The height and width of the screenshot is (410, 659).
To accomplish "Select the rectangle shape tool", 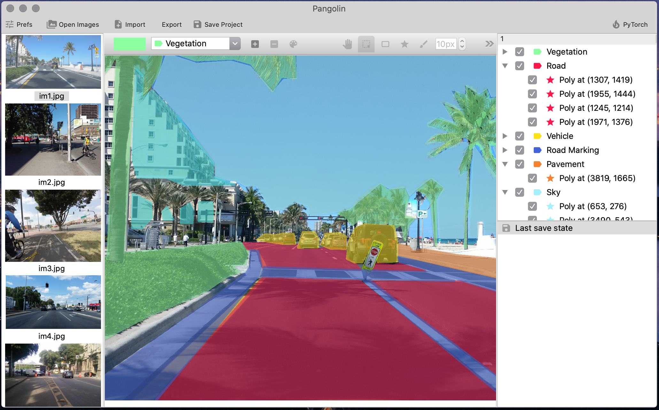I will coord(385,44).
